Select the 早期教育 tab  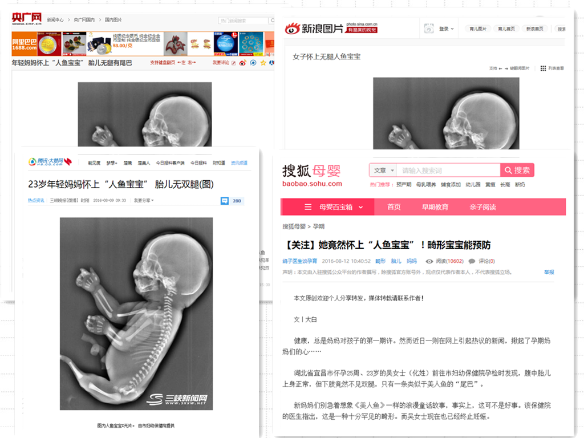coord(435,206)
